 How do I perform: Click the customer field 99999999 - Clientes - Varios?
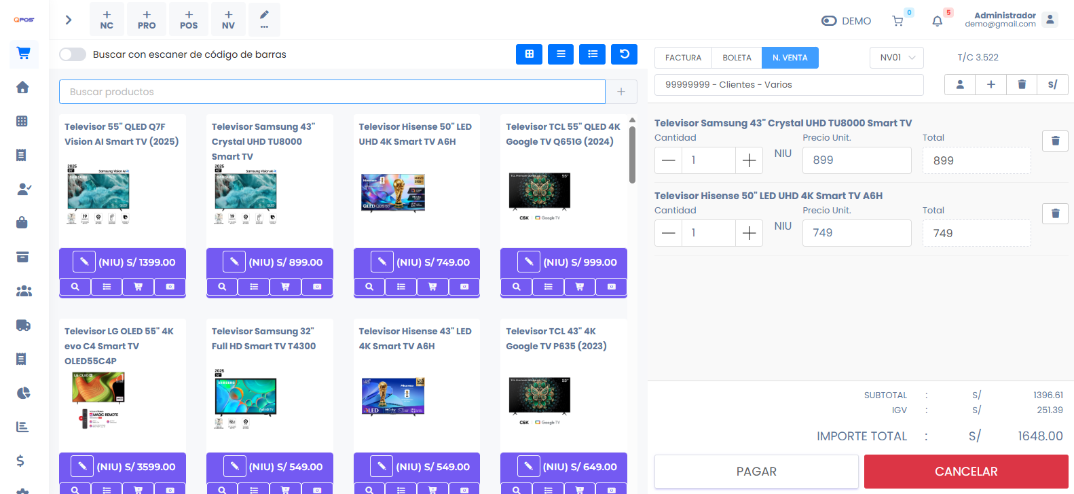coord(789,85)
